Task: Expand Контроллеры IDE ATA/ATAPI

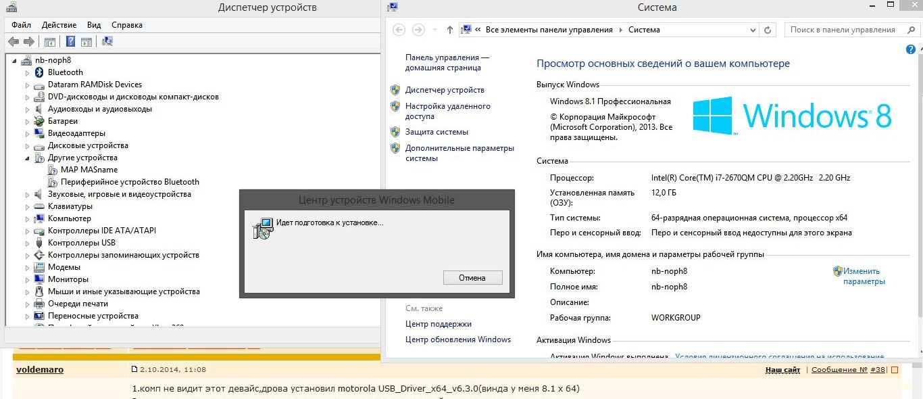Action: [x=28, y=231]
